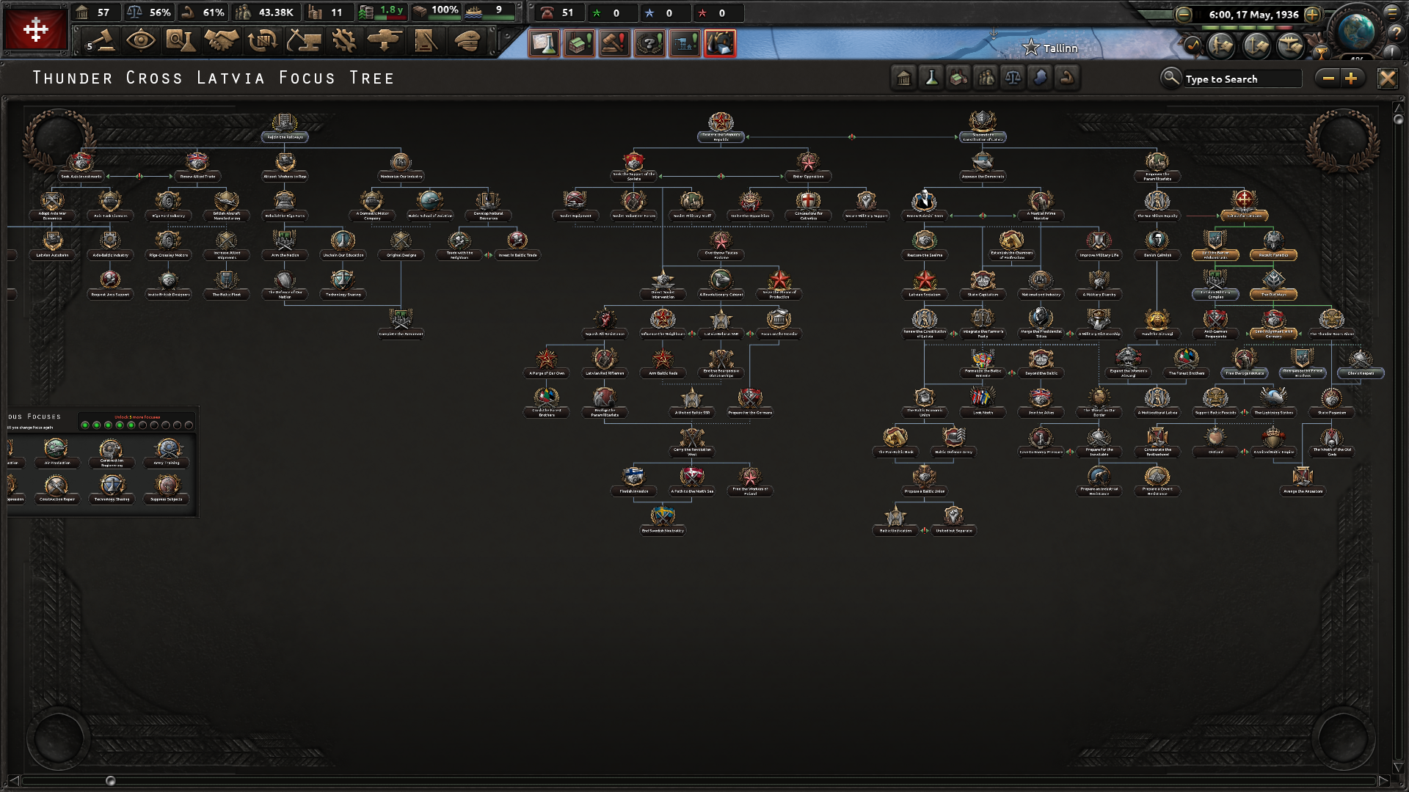Select the Avenge the Ancestors focus
This screenshot has width=1409, height=792.
click(x=1303, y=481)
